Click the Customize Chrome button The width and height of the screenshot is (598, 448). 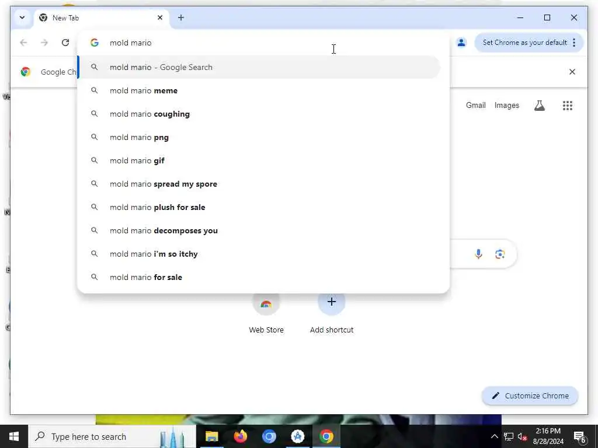tap(530, 396)
